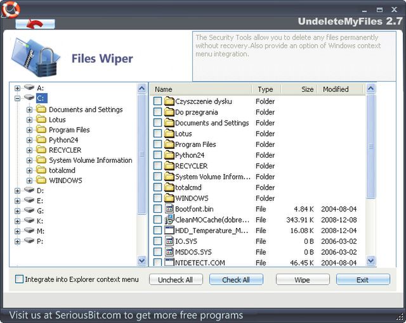Click WINDOWS folder icon in tree
The width and height of the screenshot is (406, 323).
coord(41,180)
